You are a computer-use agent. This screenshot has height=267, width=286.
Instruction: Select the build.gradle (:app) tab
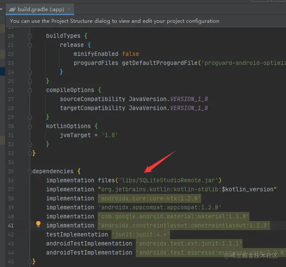(40, 9)
